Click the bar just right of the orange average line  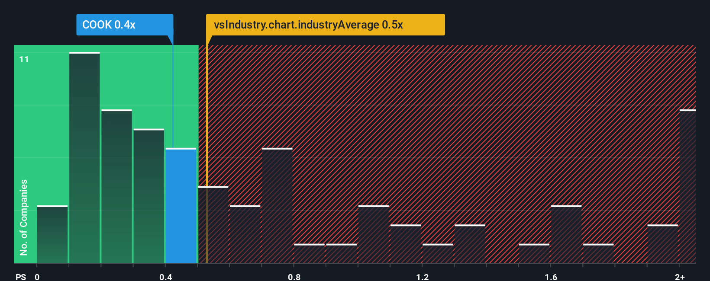pyautogui.click(x=213, y=225)
